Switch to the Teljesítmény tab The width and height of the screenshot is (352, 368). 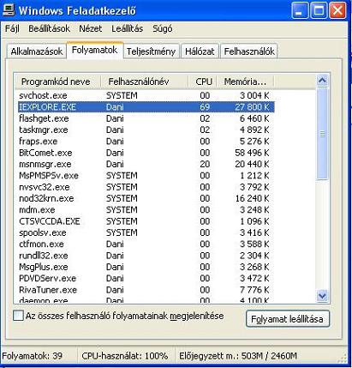click(151, 51)
